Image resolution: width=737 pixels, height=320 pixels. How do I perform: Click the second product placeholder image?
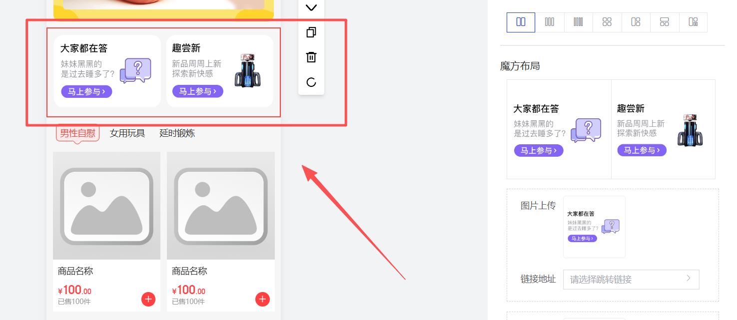(x=221, y=206)
